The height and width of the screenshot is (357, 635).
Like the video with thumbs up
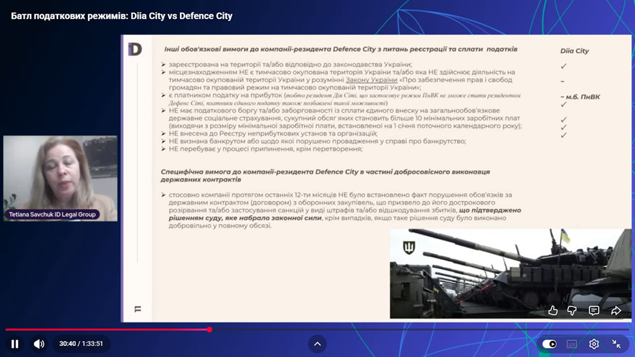coord(553,311)
